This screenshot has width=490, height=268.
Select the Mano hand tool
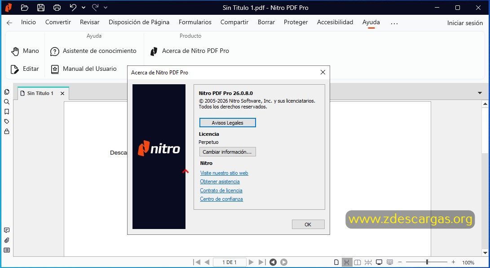[25, 51]
